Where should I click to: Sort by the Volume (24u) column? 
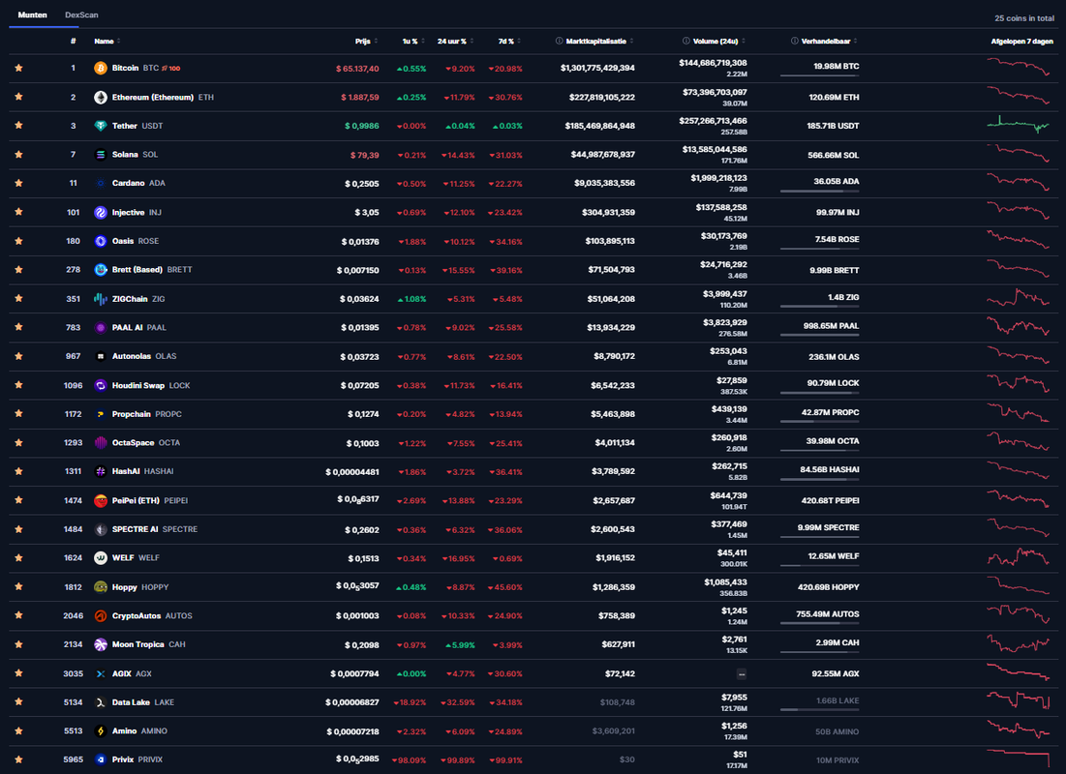point(719,42)
